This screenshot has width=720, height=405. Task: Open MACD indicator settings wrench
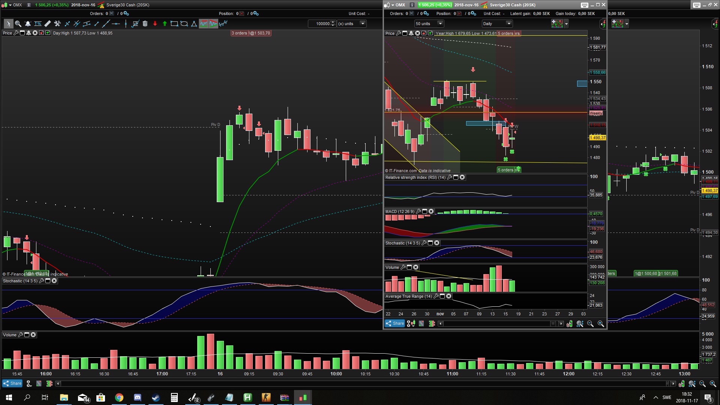(x=418, y=211)
